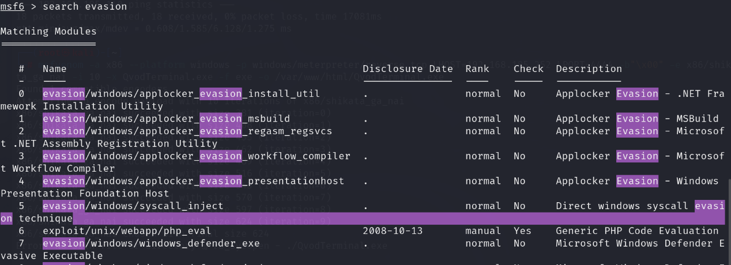Viewport: 731px width, 265px height.
Task: Click wrapped line 'on technique'
Action: pyautogui.click(x=36, y=218)
